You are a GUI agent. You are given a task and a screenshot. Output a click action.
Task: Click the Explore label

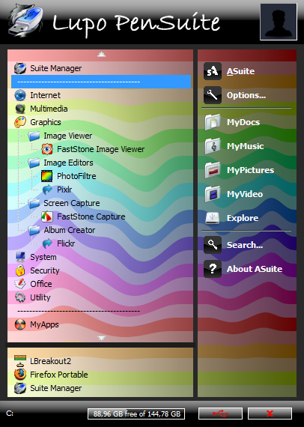coord(243,218)
